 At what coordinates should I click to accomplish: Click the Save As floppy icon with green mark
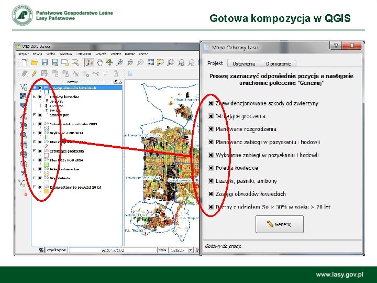55,62
